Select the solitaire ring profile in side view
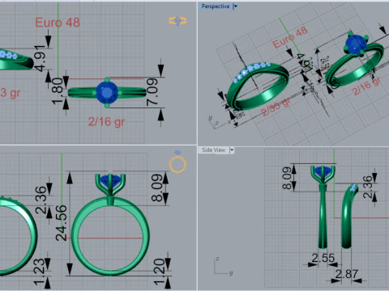Image resolution: width=389 pixels, height=291 pixels. coord(323,207)
